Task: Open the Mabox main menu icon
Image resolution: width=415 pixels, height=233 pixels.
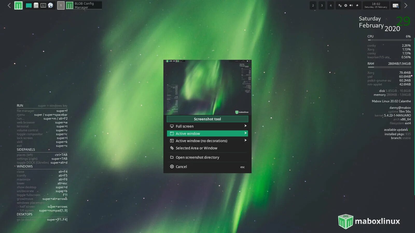Action: point(18,5)
